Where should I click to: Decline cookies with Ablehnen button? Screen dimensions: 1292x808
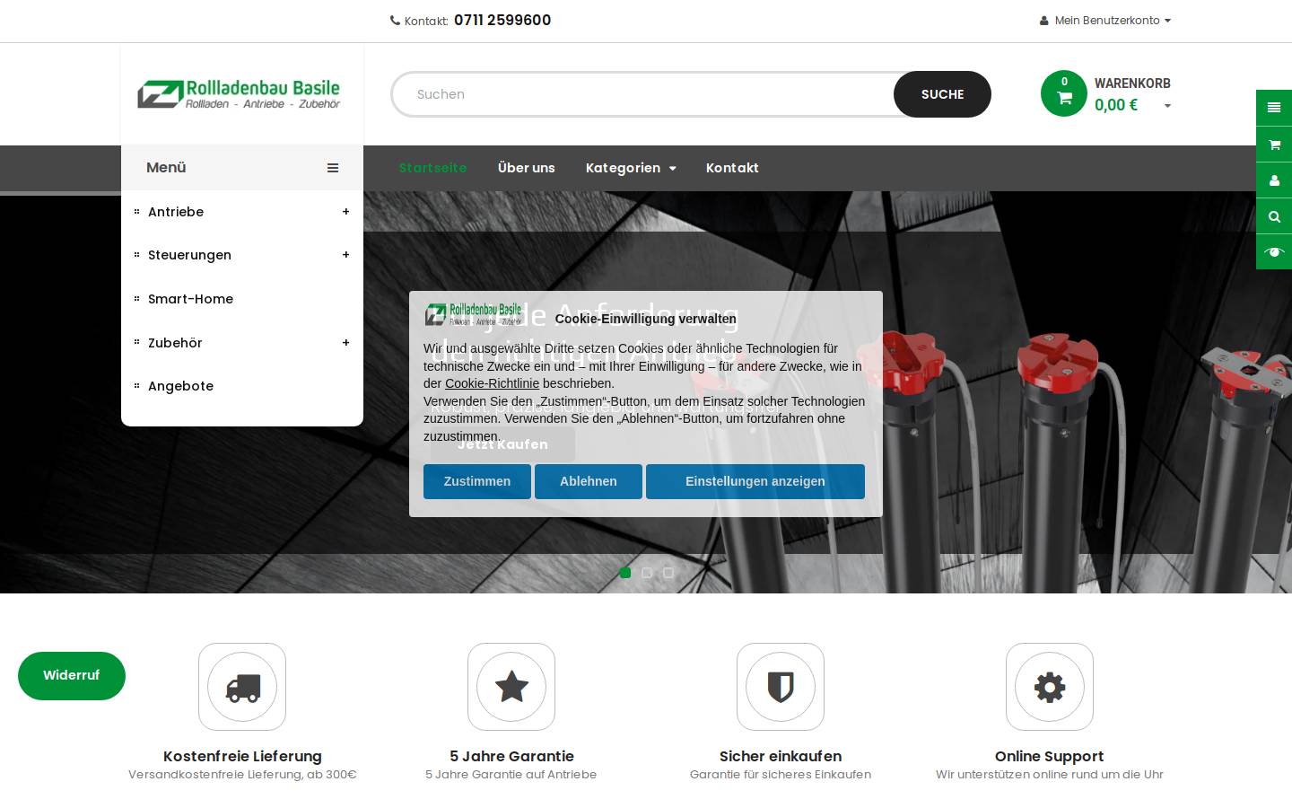coord(589,481)
